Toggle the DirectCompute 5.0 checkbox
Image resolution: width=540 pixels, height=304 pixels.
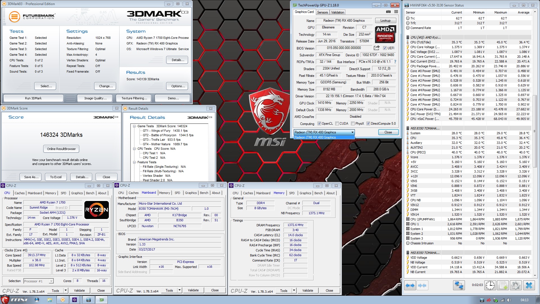[x=368, y=124]
